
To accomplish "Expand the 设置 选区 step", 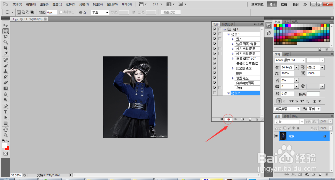I will (x=233, y=78).
